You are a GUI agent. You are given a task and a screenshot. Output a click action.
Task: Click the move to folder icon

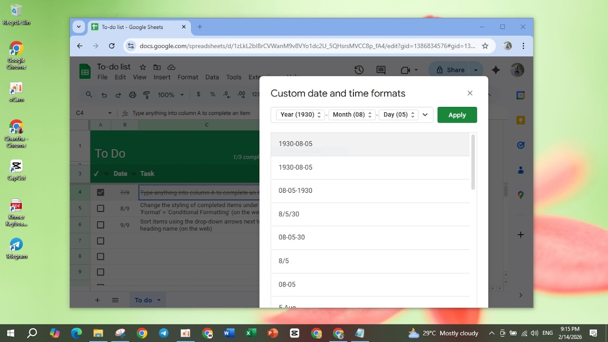(157, 67)
